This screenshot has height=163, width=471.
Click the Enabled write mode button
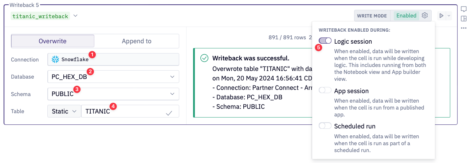point(406,16)
